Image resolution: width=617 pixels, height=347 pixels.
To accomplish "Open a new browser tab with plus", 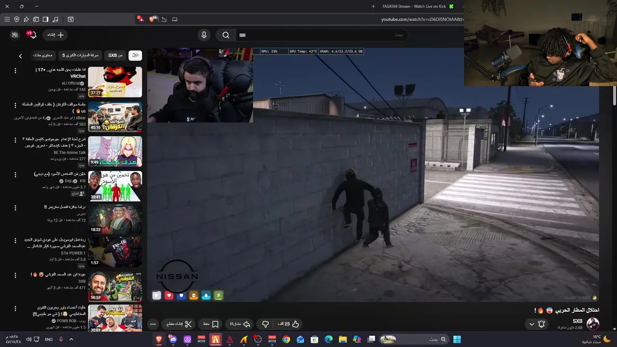I will [373, 6].
